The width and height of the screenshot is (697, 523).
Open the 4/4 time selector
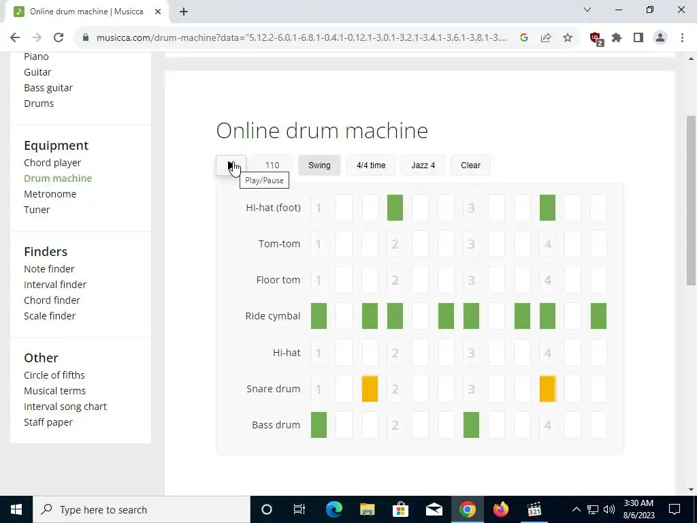(x=371, y=165)
